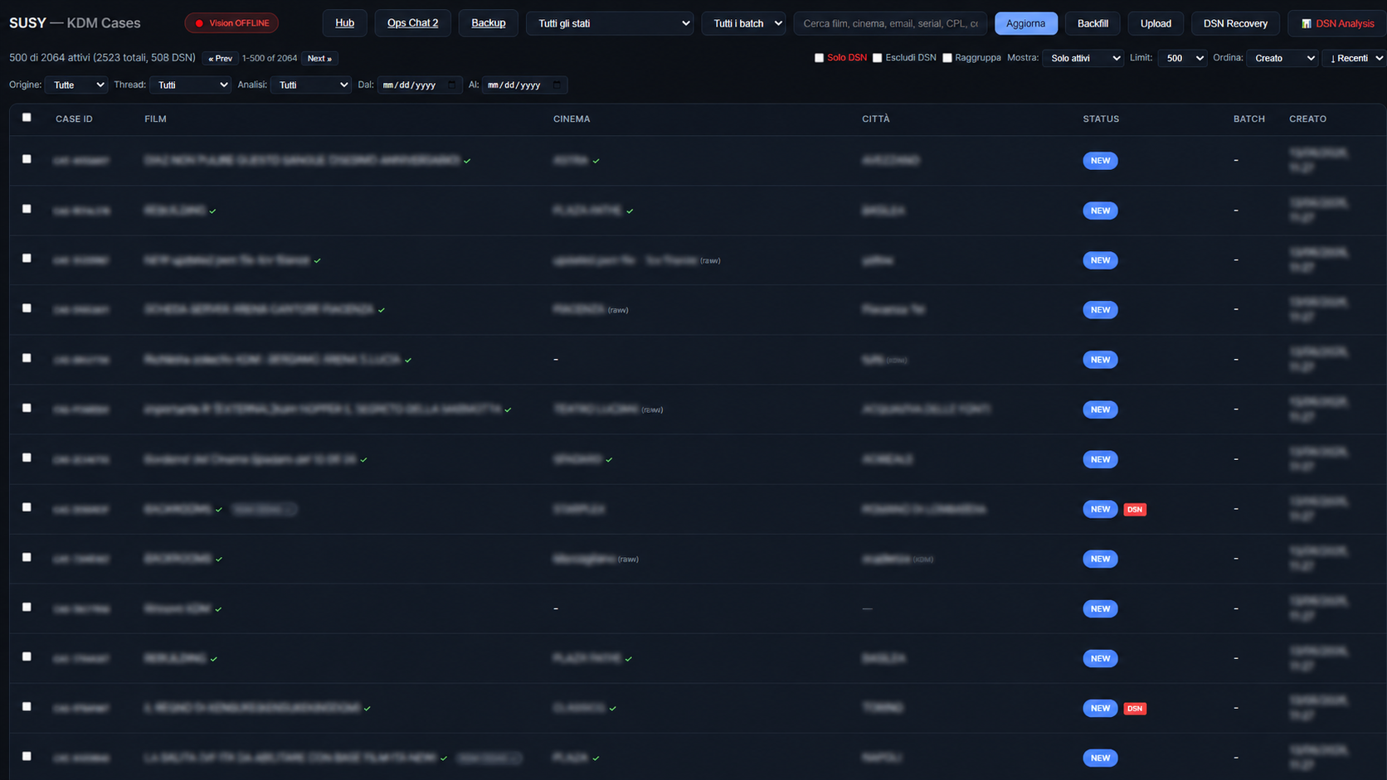The height and width of the screenshot is (780, 1387).
Task: Click the Backfill button
Action: click(x=1093, y=23)
